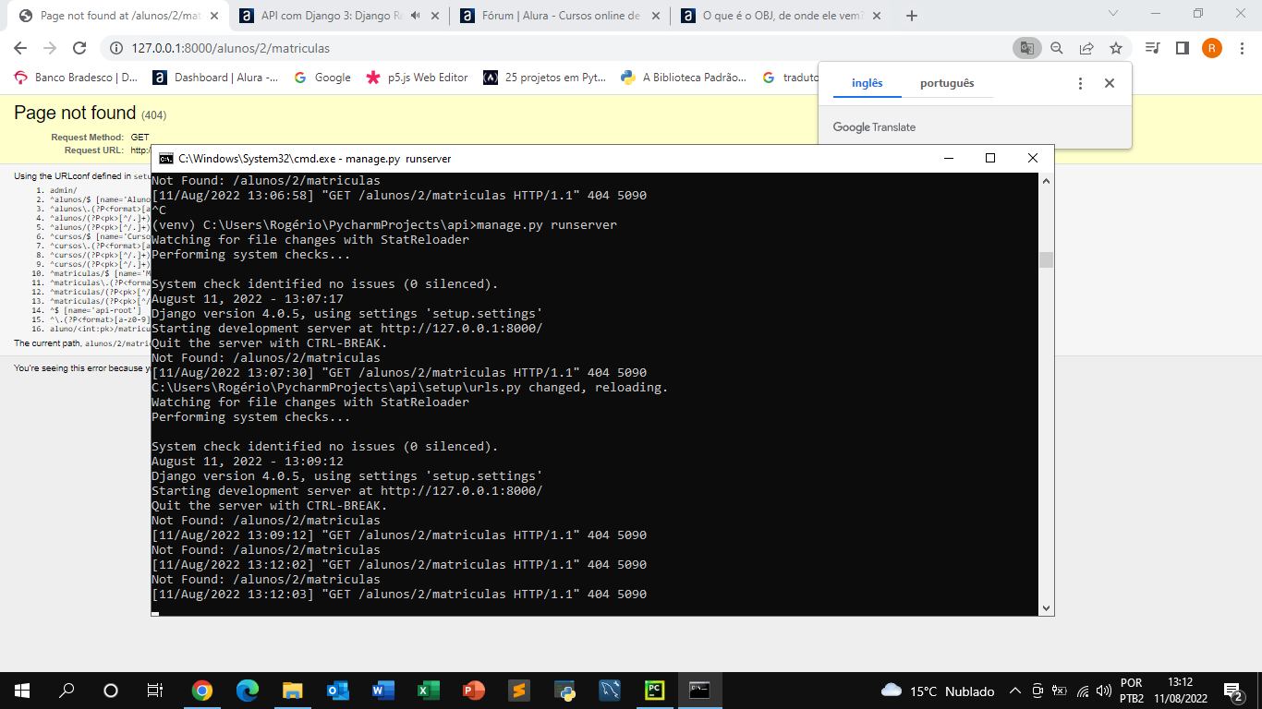Open the Banco Bradesco bookmark

click(x=75, y=78)
